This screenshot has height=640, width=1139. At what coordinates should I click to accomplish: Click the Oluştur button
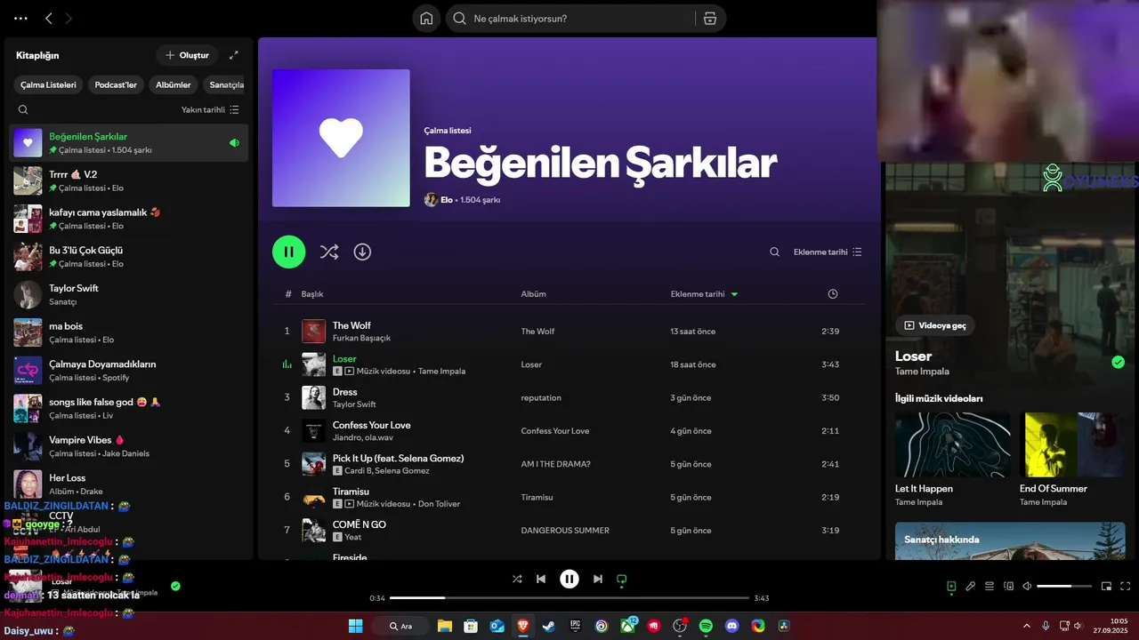187,55
